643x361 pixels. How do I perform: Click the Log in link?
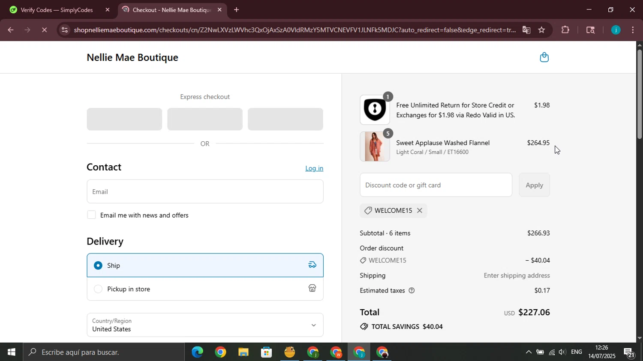(x=314, y=168)
